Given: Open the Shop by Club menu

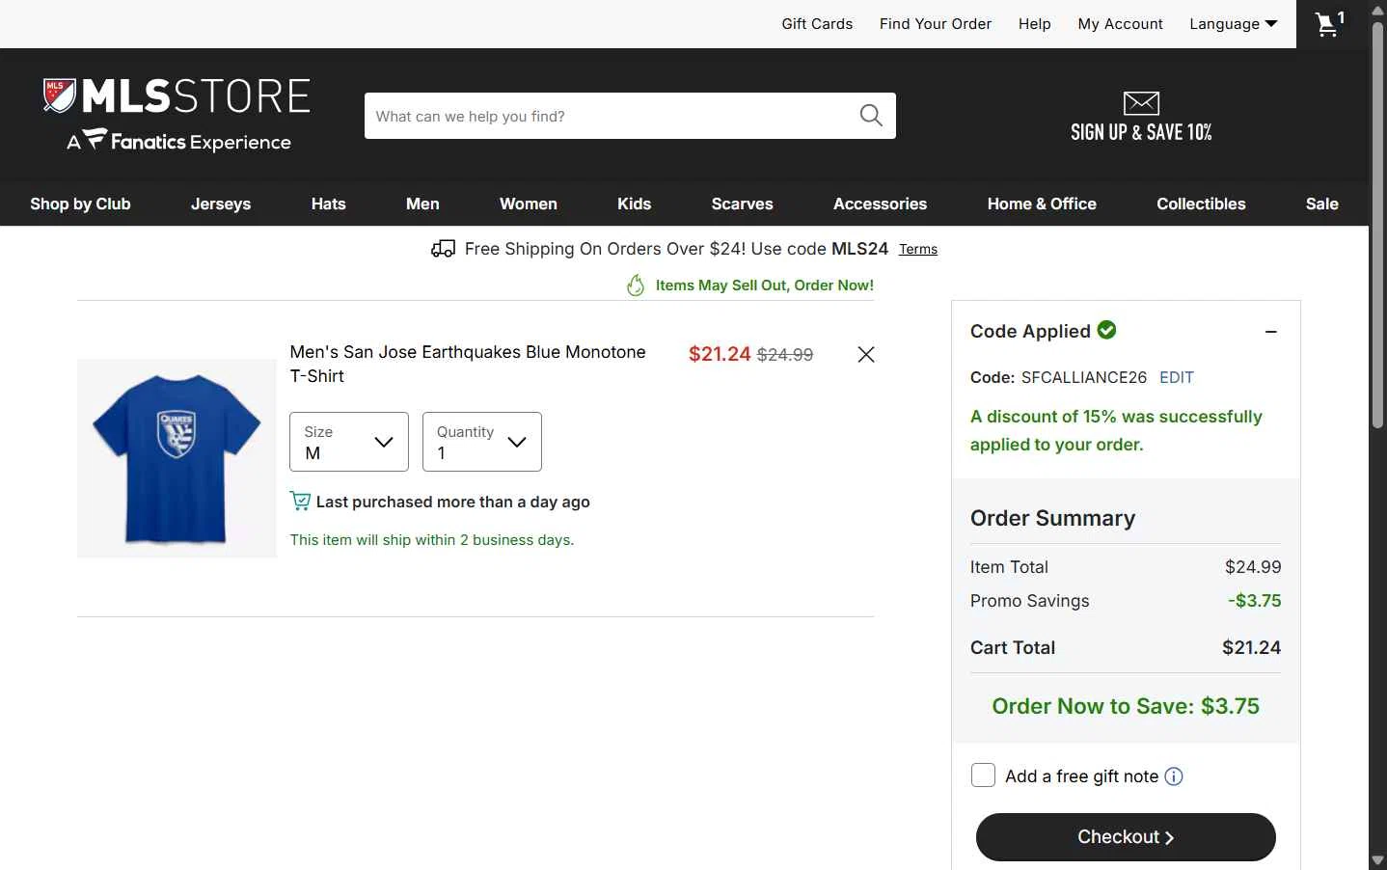Looking at the screenshot, I should [80, 204].
